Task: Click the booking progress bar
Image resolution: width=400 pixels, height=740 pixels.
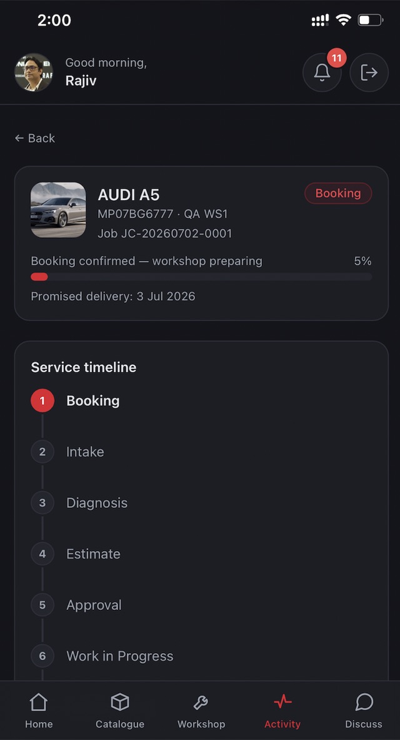Action: (201, 277)
